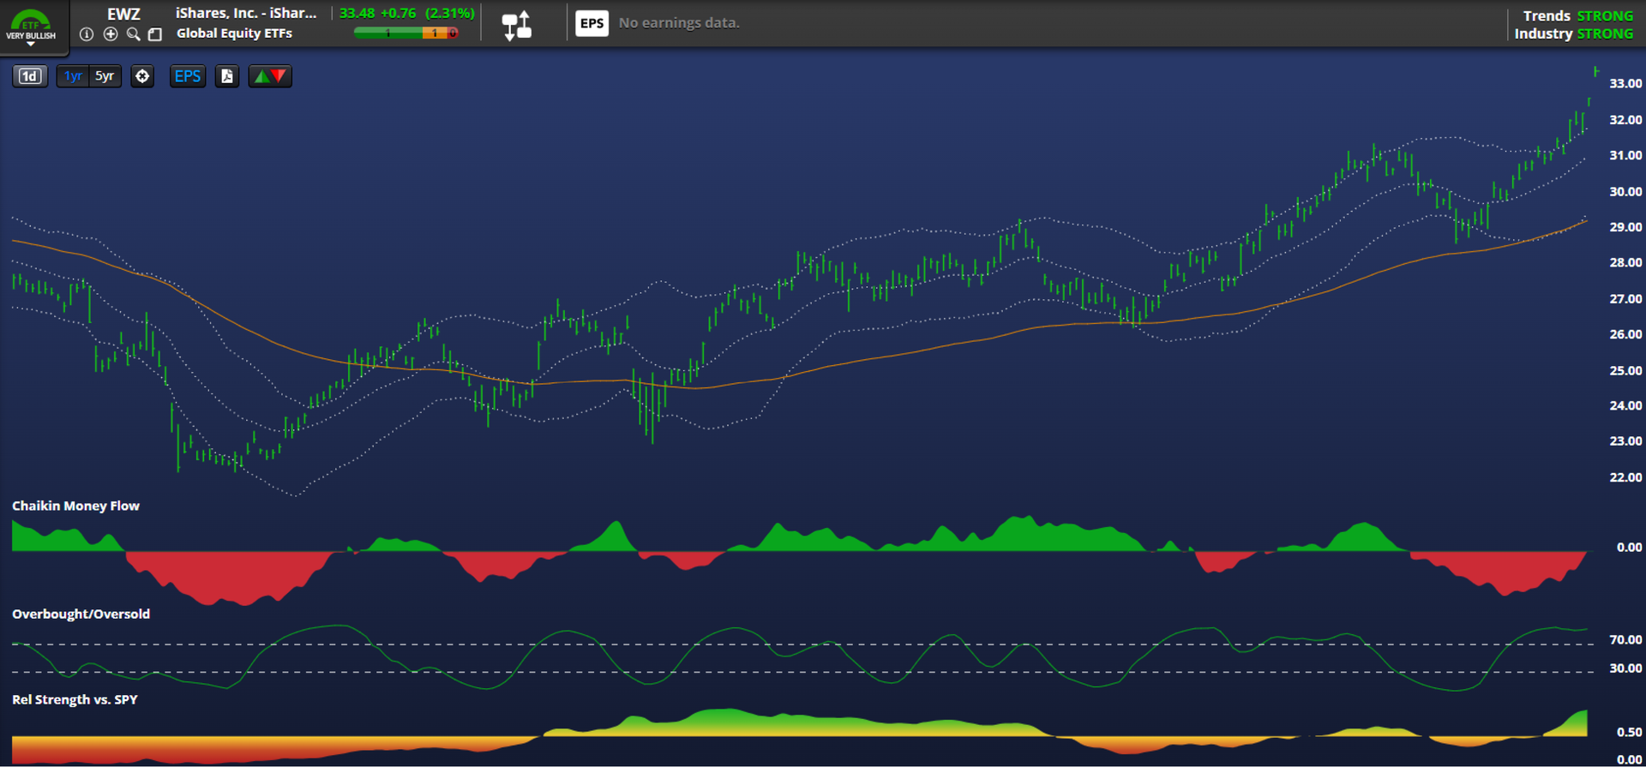Click the white EPS badge

pyautogui.click(x=592, y=23)
